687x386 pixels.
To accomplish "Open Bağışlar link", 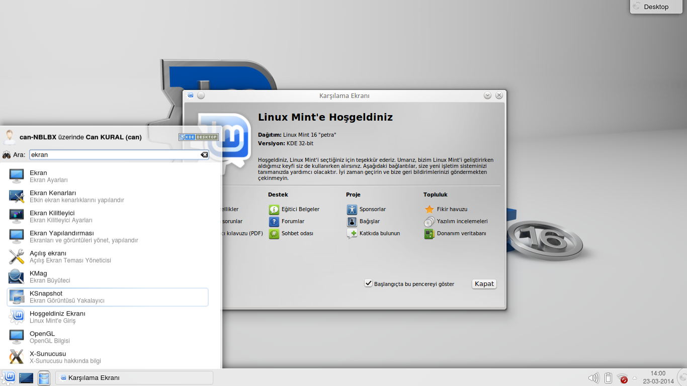I will coord(370,222).
